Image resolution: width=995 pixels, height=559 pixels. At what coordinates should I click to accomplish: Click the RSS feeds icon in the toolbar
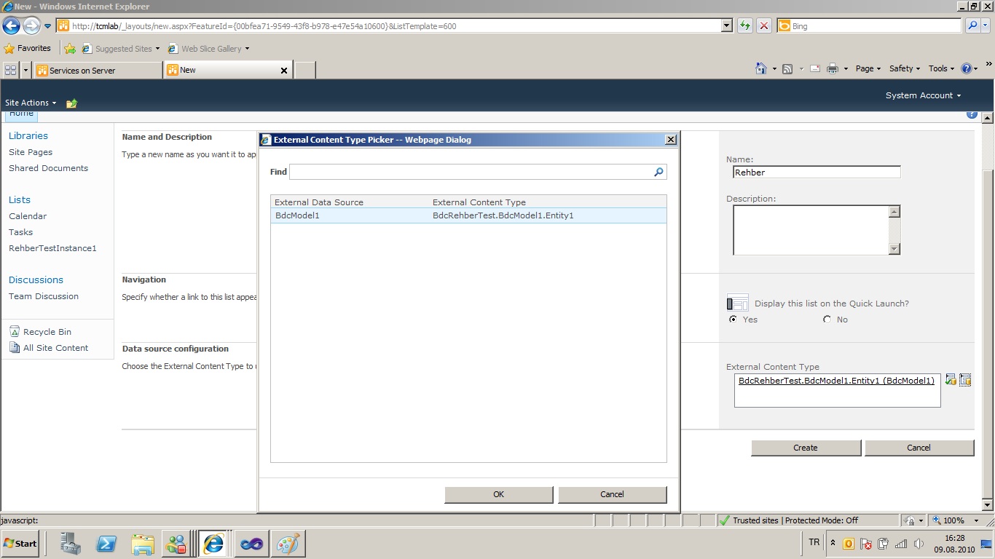(x=787, y=68)
